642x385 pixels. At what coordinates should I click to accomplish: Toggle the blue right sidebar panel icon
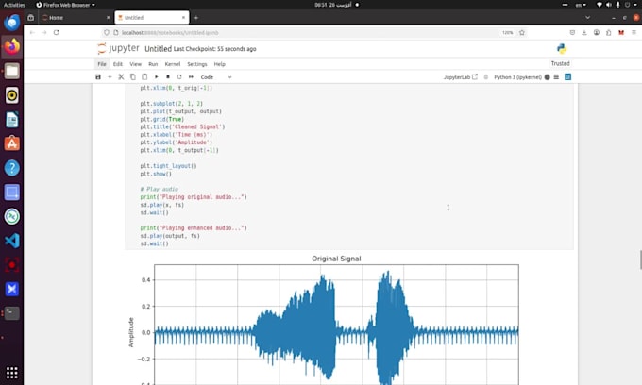coord(568,77)
